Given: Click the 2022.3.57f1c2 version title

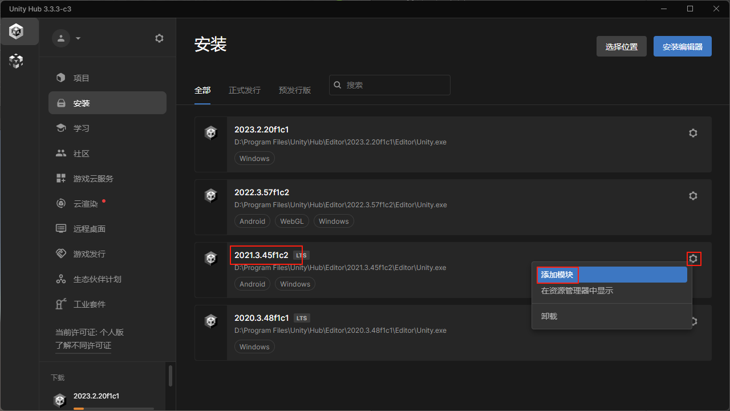Looking at the screenshot, I should pyautogui.click(x=262, y=192).
